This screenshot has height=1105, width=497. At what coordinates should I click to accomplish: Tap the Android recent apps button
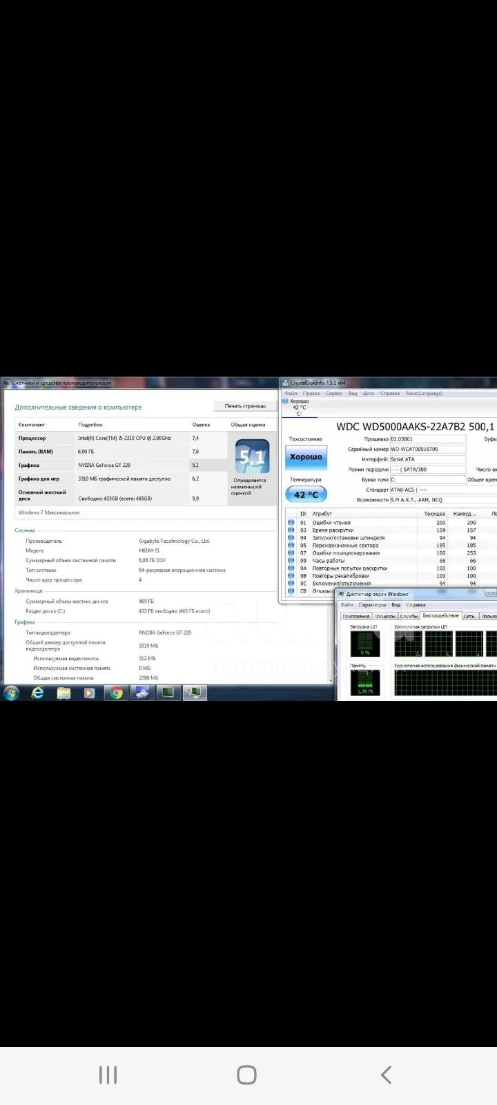(x=108, y=1075)
